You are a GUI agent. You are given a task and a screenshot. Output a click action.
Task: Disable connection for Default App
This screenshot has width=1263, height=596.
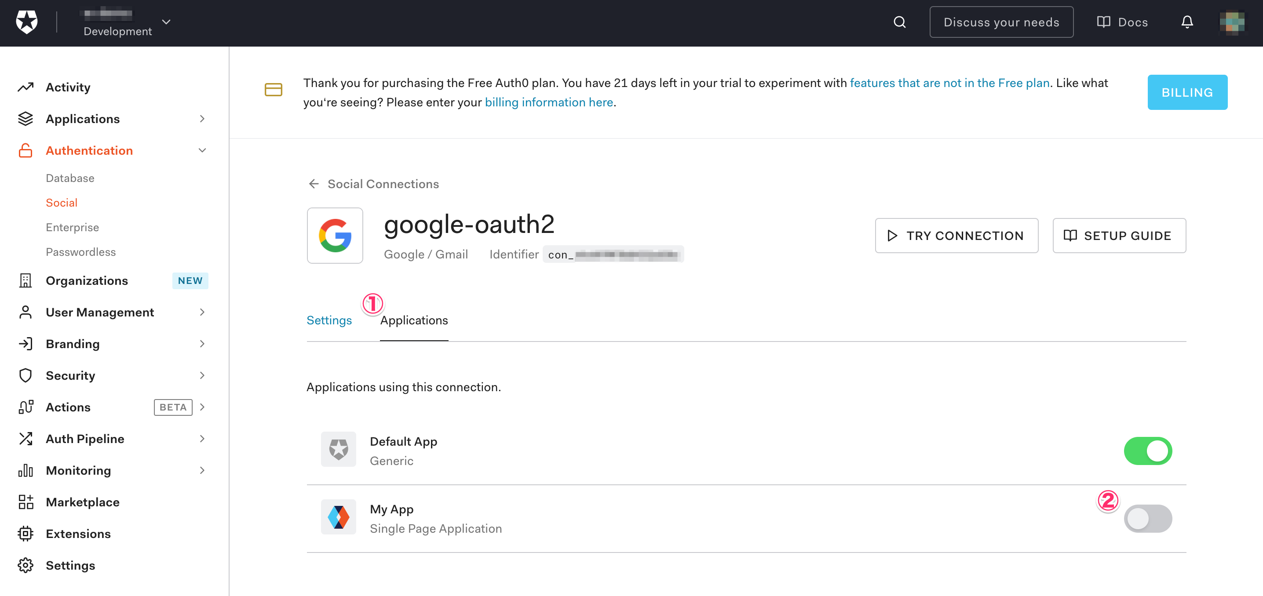[1147, 451]
